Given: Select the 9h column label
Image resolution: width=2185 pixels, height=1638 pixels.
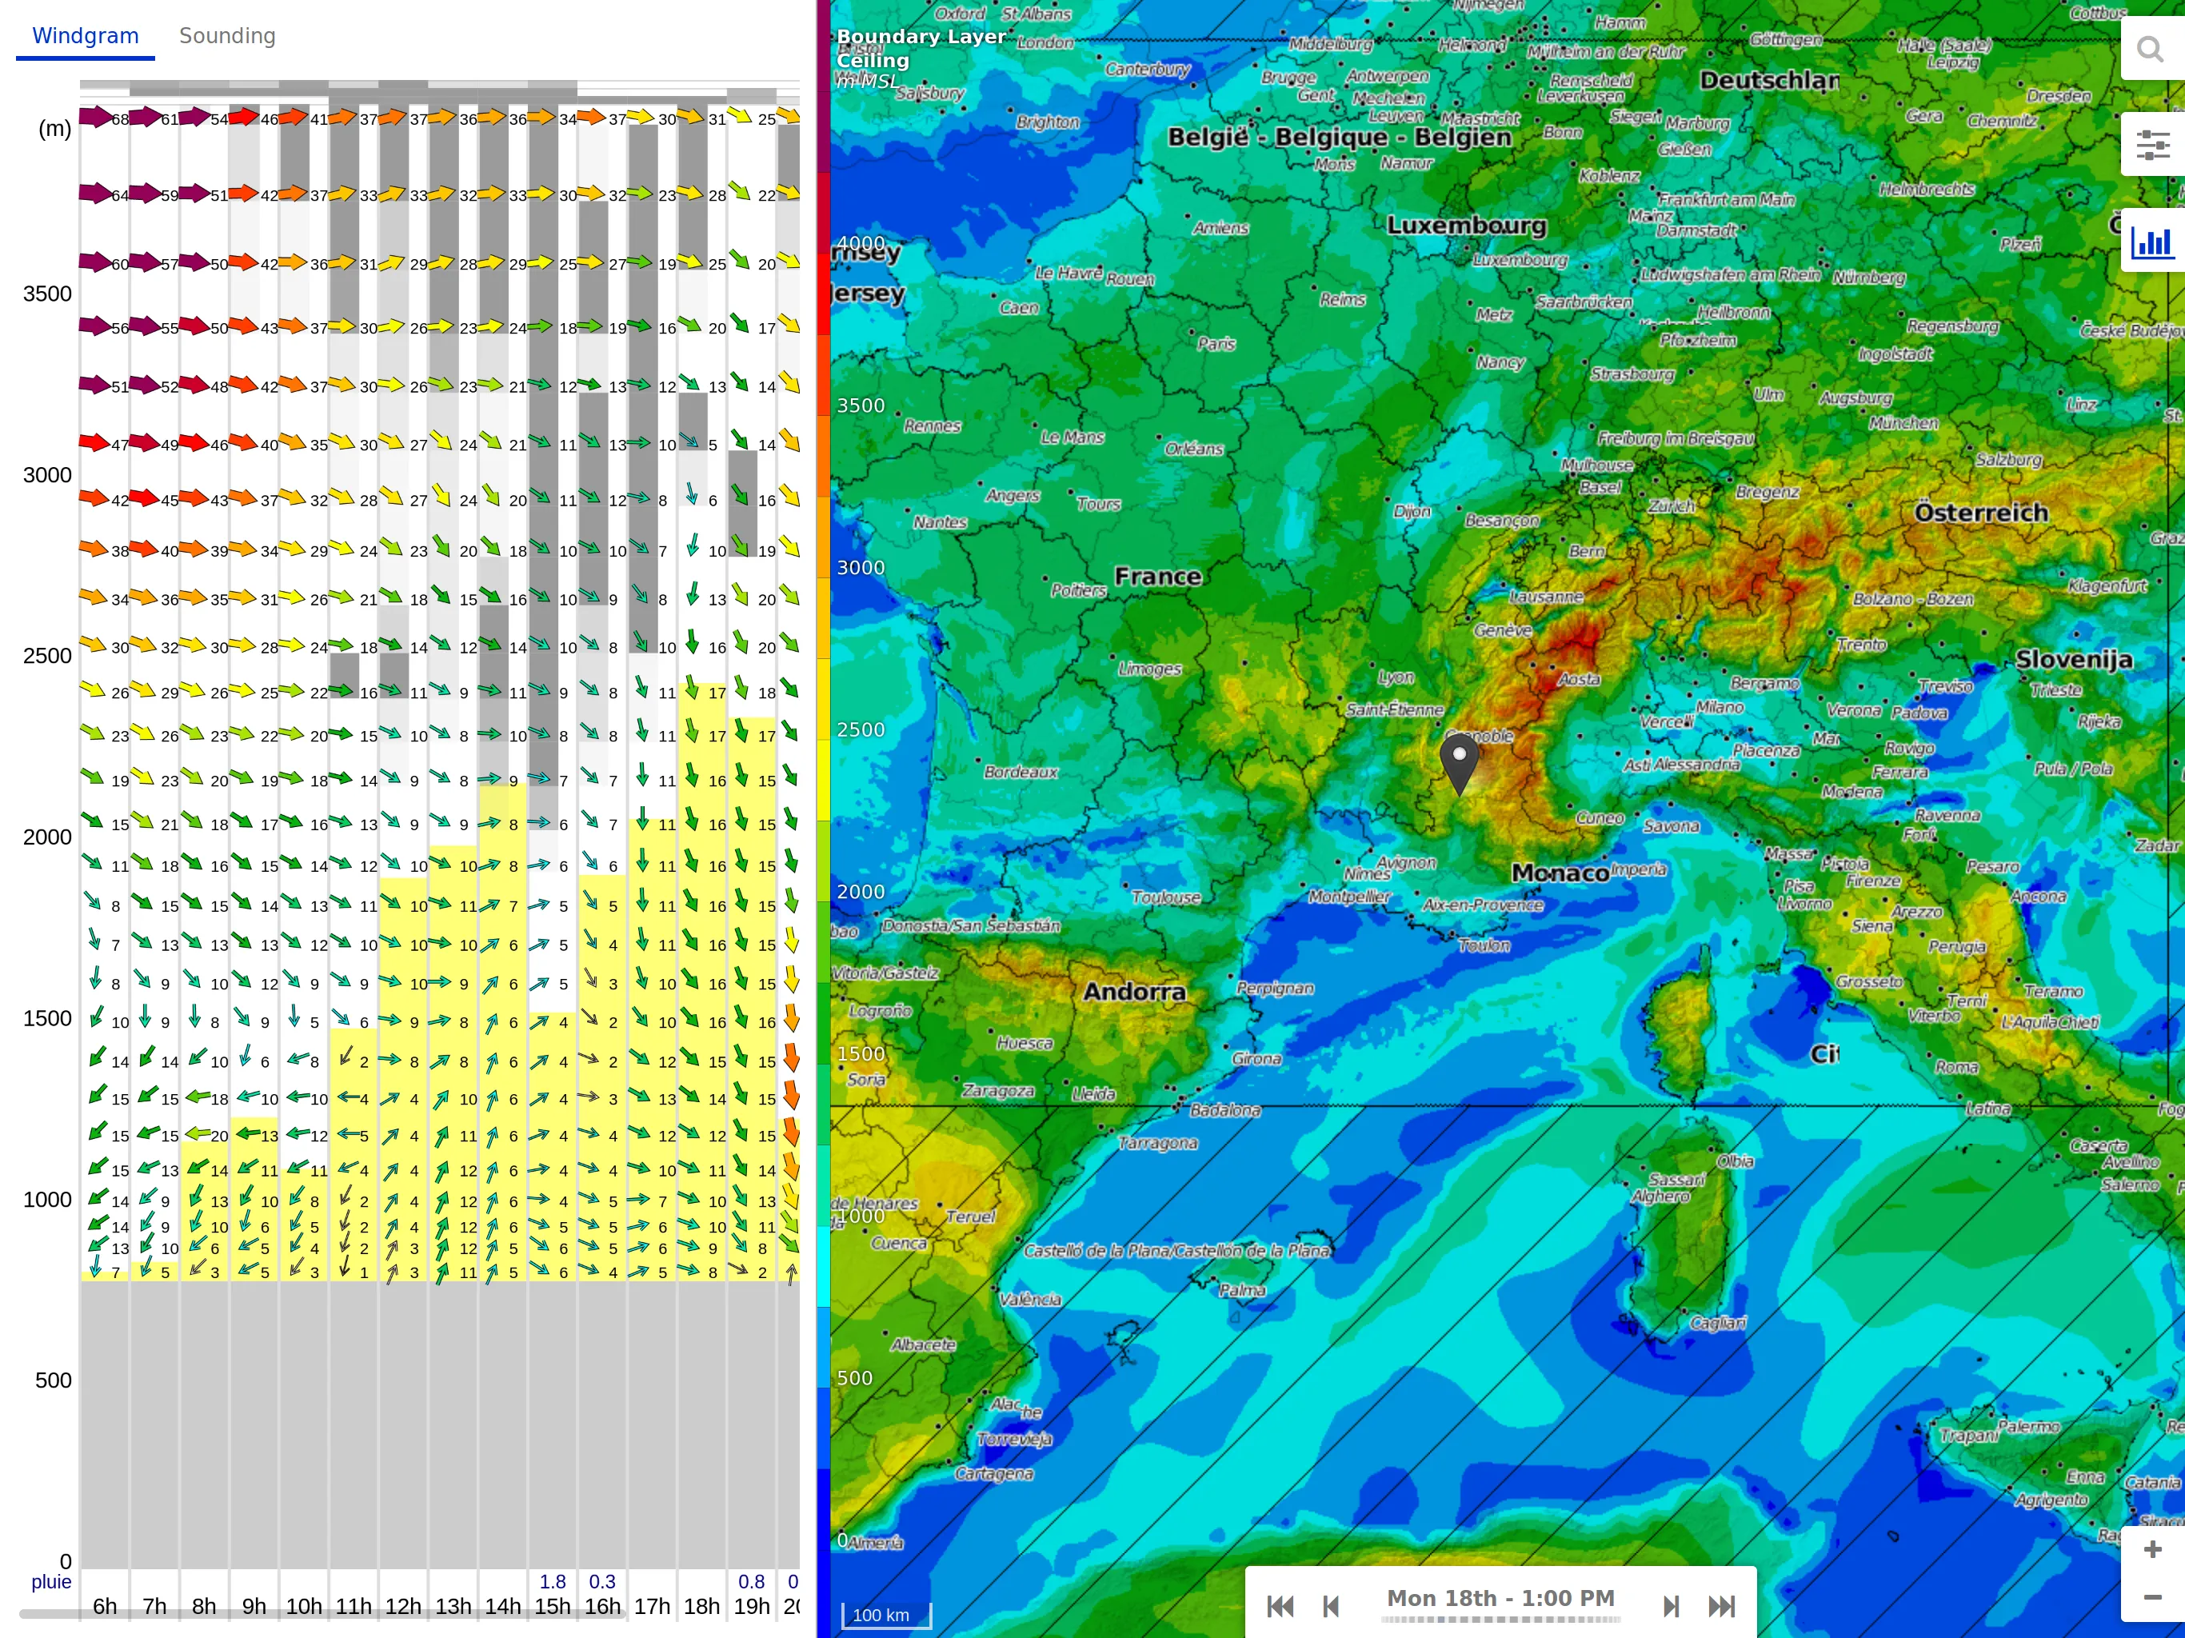Looking at the screenshot, I should tap(254, 1606).
